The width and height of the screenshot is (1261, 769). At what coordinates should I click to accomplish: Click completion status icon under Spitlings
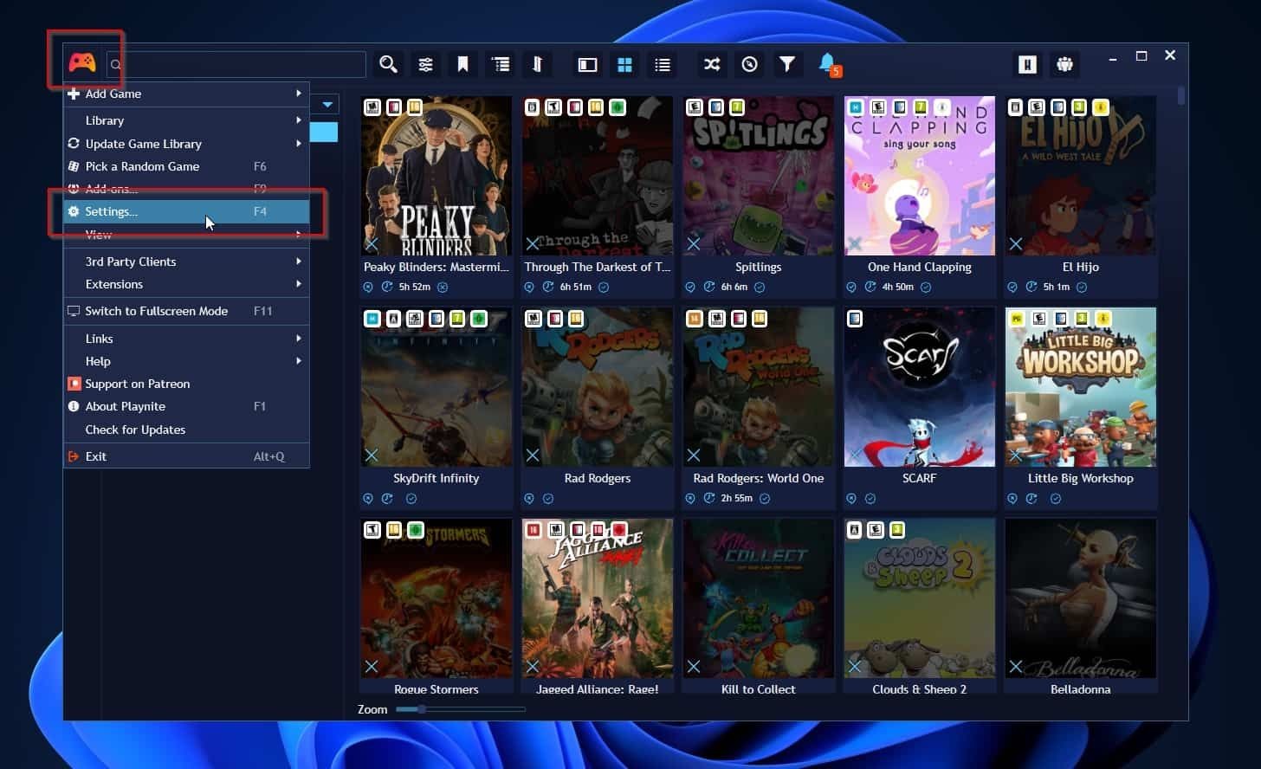pyautogui.click(x=760, y=288)
